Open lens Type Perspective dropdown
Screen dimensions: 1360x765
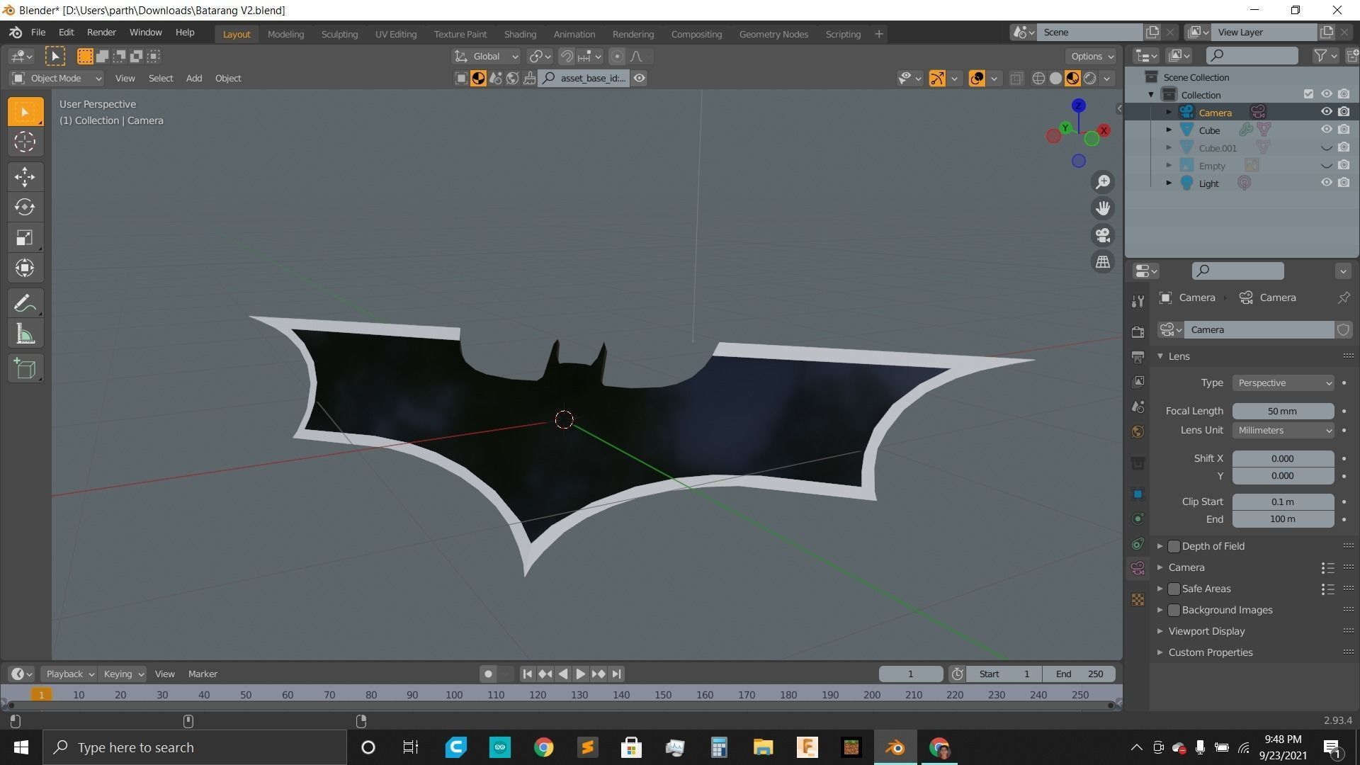click(1283, 383)
